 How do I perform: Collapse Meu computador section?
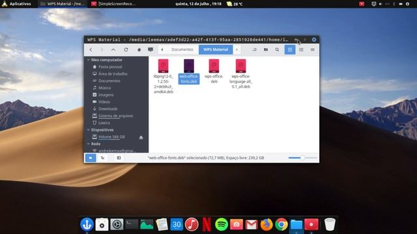point(89,60)
